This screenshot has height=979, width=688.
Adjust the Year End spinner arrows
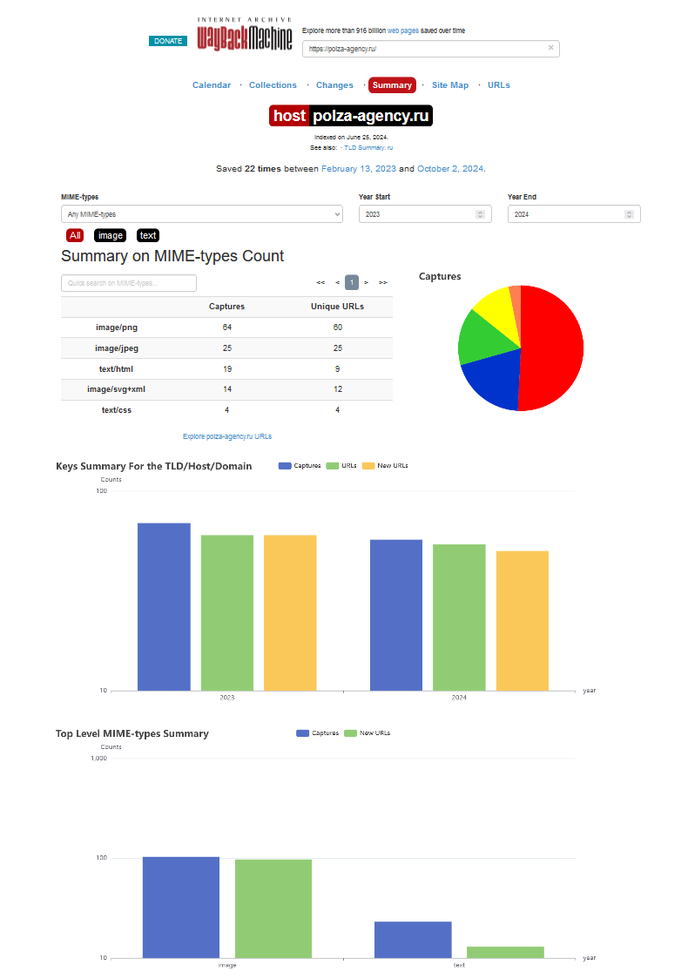(x=630, y=214)
